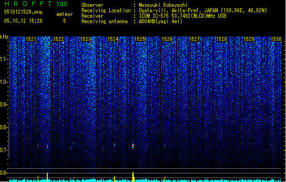Click the faint echo near 1524
Image resolution: width=286 pixels, height=182 pixels.
click(115, 145)
